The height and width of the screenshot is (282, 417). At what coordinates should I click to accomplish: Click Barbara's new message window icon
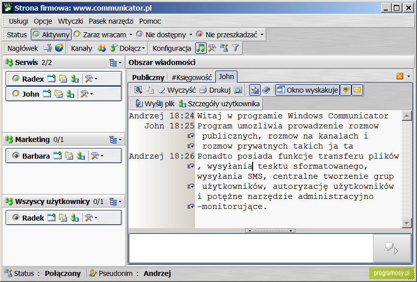pos(57,156)
